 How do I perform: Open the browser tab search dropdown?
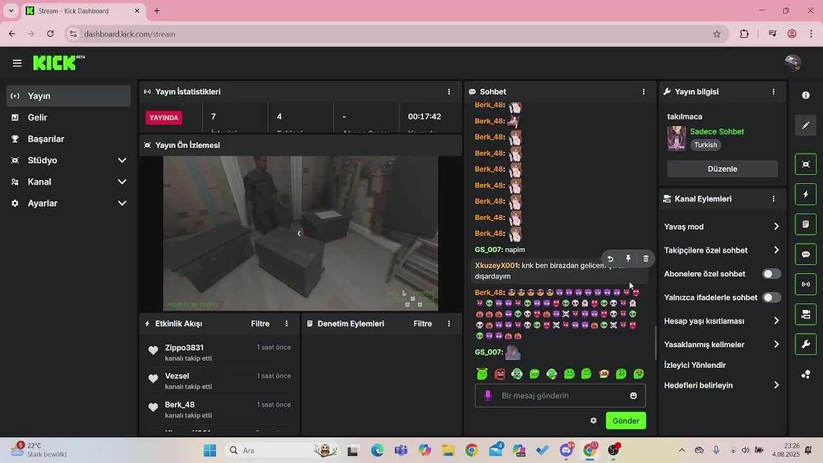[10, 11]
